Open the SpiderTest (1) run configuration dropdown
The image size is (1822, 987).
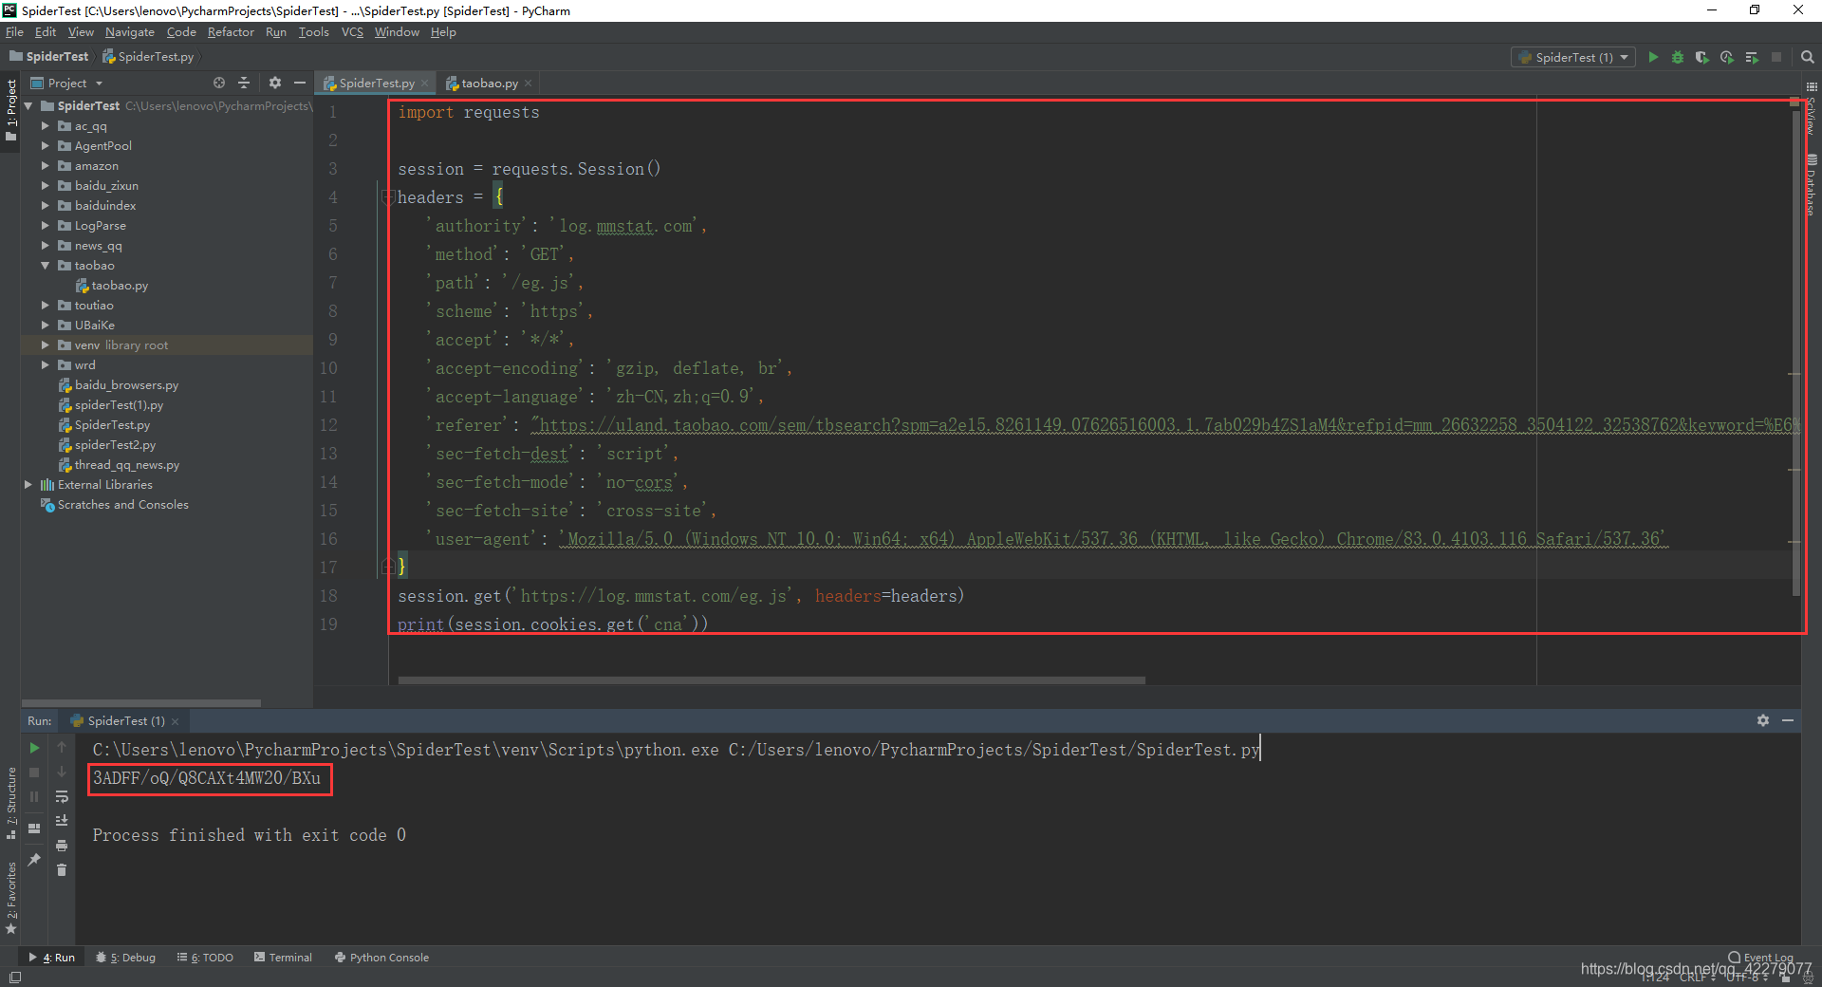click(x=1573, y=57)
